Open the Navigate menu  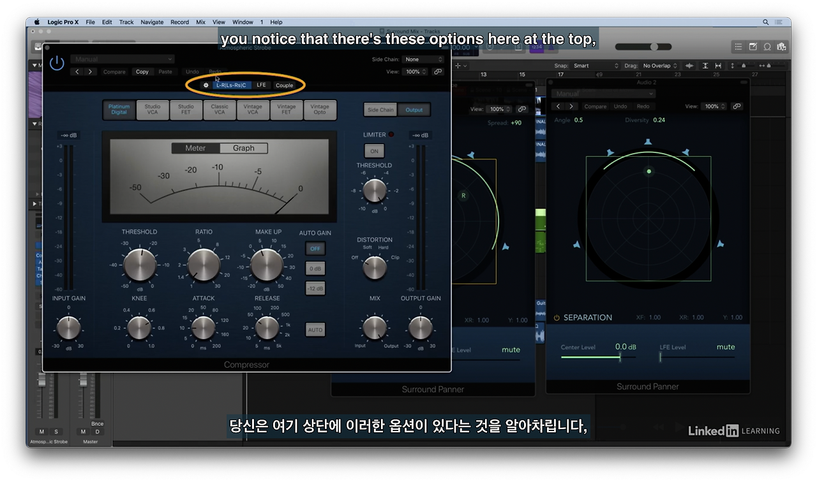pyautogui.click(x=152, y=22)
